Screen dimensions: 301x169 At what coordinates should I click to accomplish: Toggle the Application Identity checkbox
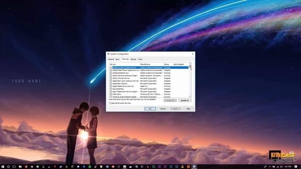[111, 84]
